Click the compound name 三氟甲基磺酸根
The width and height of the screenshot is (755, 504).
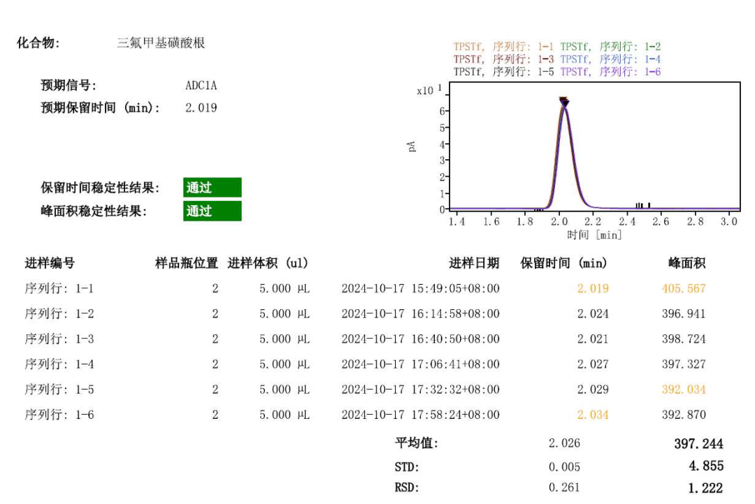tap(161, 43)
